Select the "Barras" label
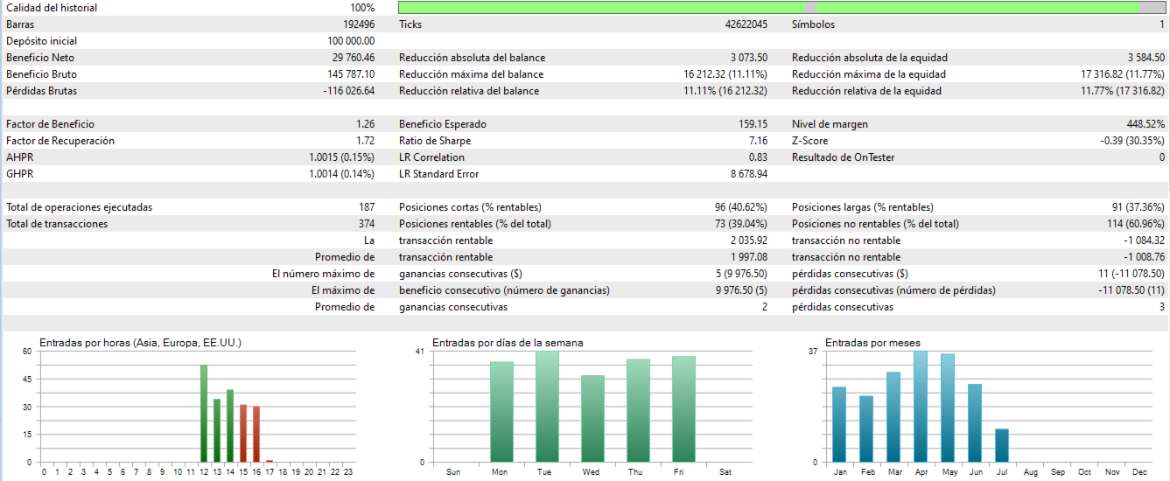 pyautogui.click(x=20, y=24)
